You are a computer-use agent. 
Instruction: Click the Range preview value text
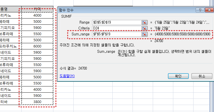(182, 22)
